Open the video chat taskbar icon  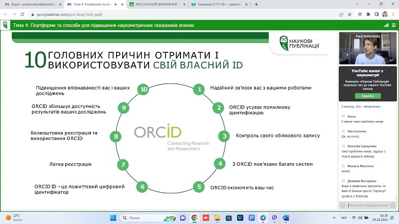183,218
